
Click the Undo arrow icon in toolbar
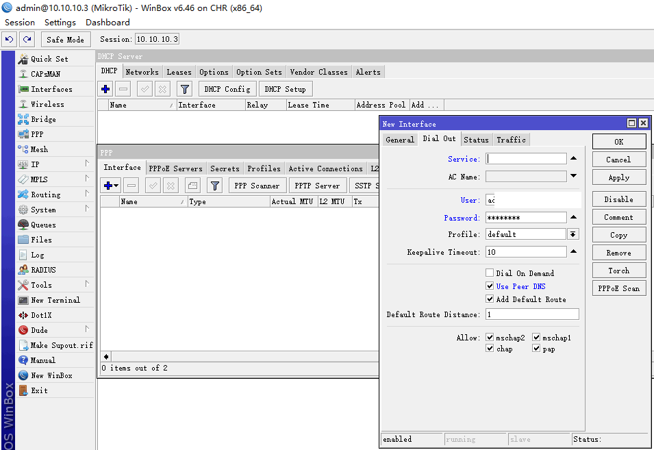point(9,39)
